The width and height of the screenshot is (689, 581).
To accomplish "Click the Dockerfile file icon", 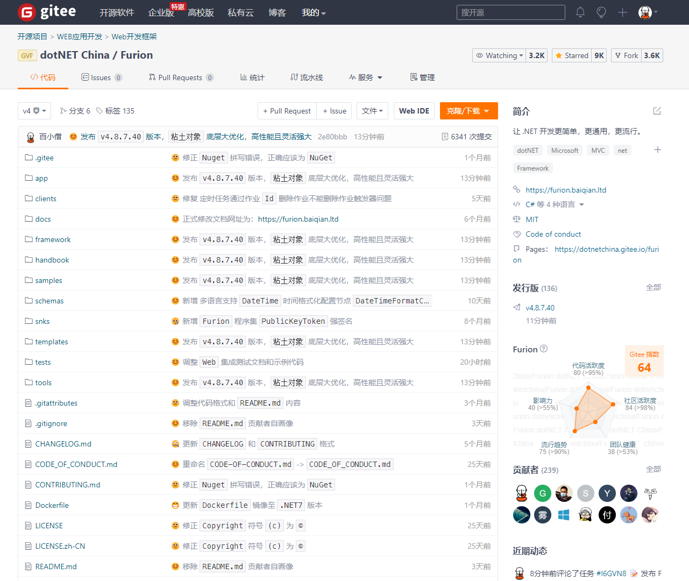I will point(29,505).
